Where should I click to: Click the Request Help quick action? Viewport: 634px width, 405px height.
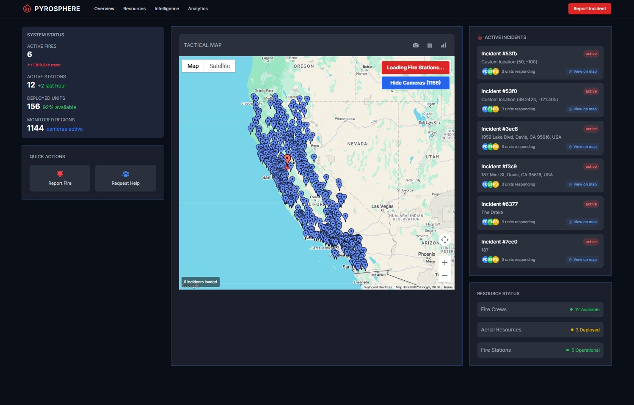(126, 178)
